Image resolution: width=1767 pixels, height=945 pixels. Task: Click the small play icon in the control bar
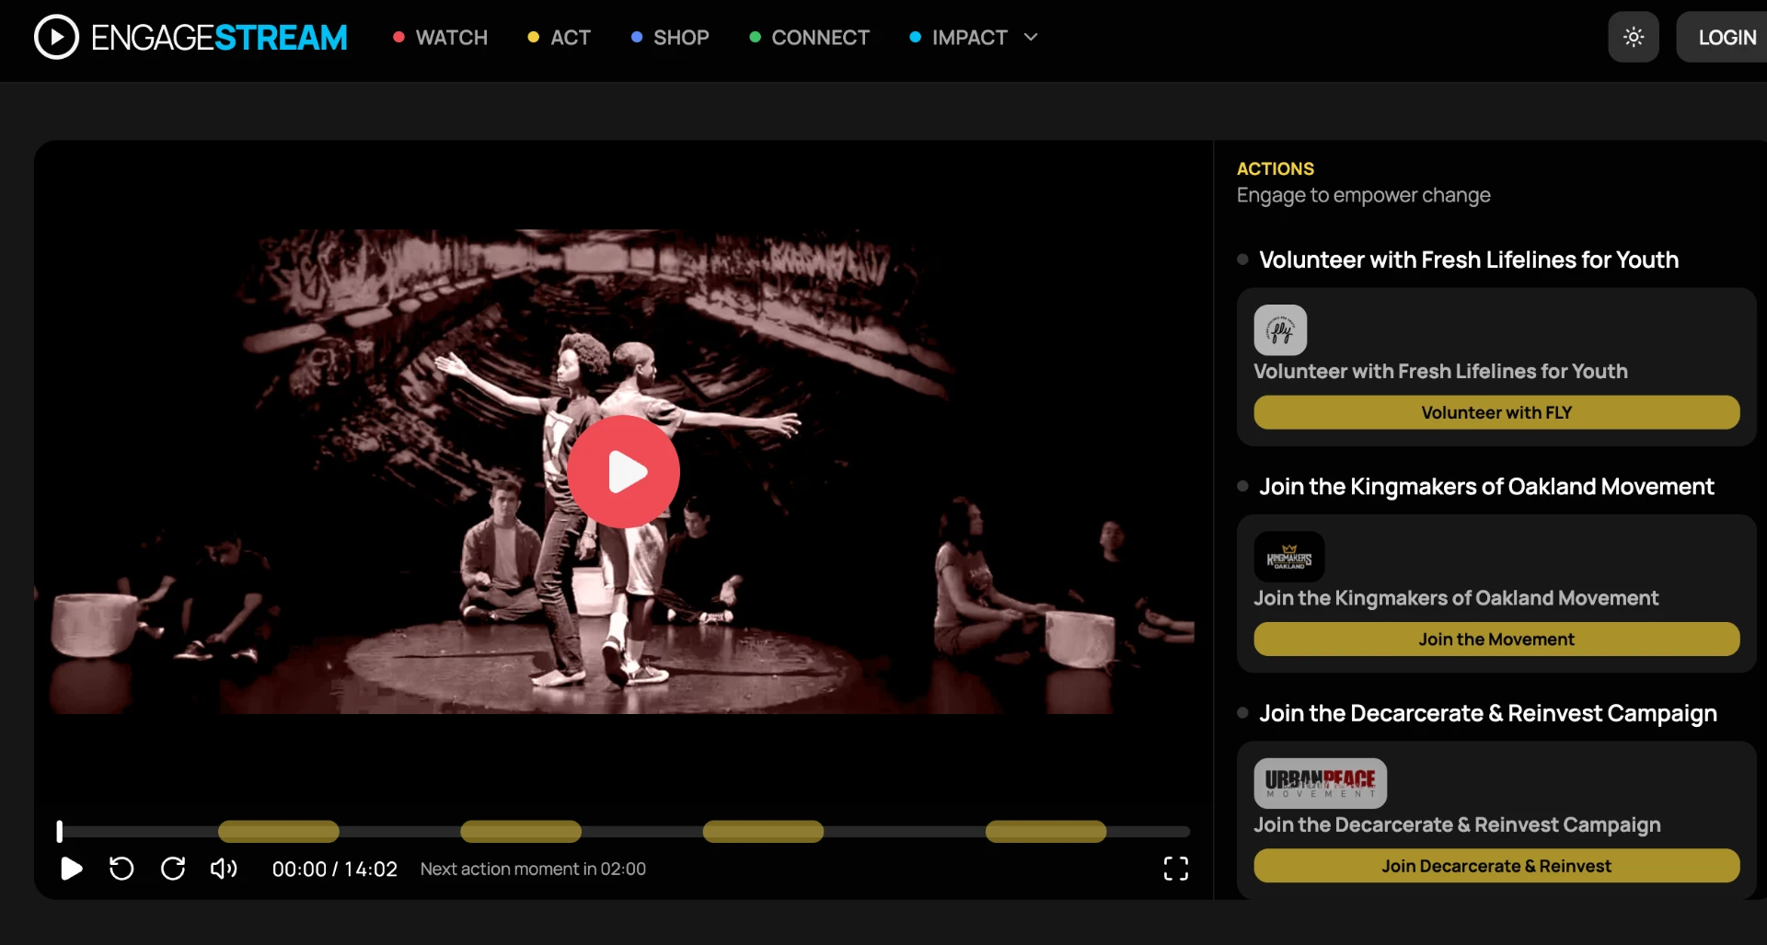click(x=71, y=869)
